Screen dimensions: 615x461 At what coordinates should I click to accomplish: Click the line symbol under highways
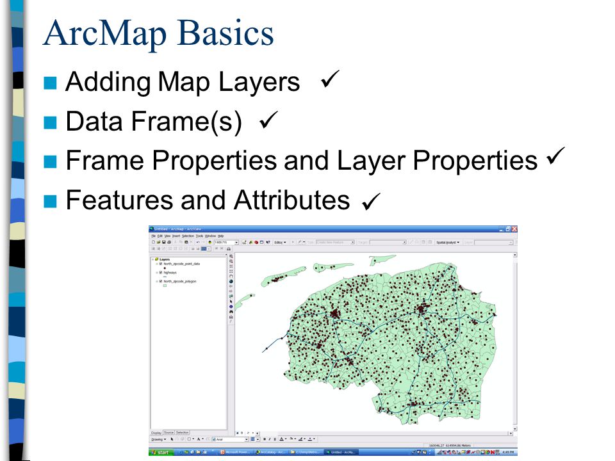(x=165, y=277)
